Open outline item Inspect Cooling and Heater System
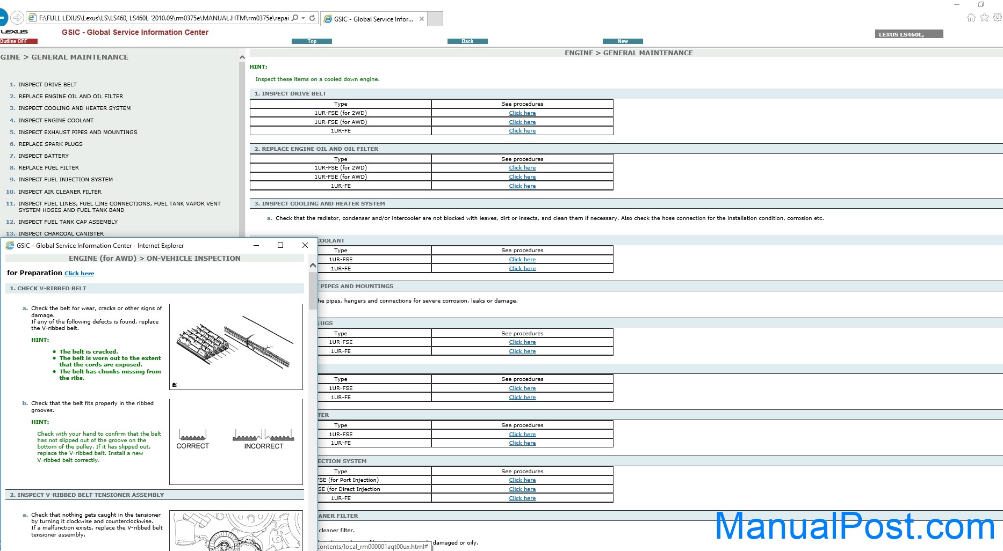 (x=75, y=108)
